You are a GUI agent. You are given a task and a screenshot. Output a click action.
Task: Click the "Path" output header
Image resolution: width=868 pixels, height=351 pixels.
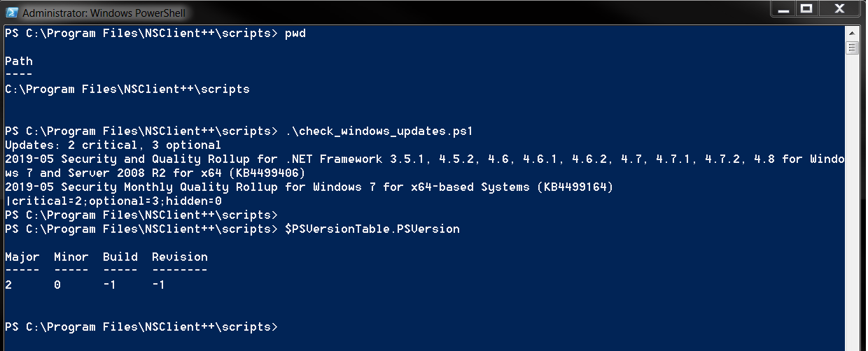point(19,62)
